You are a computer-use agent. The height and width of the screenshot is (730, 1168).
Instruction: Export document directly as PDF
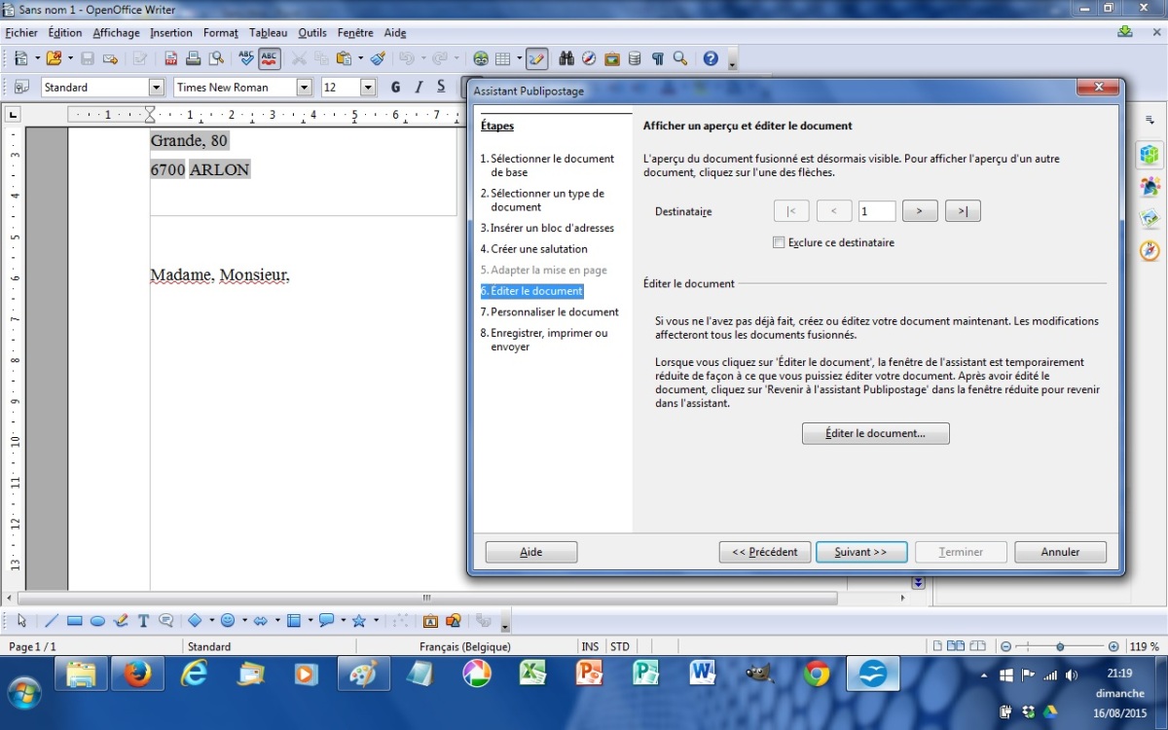pos(171,58)
